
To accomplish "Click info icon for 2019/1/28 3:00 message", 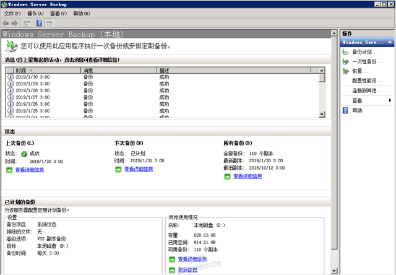I will [x=11, y=90].
